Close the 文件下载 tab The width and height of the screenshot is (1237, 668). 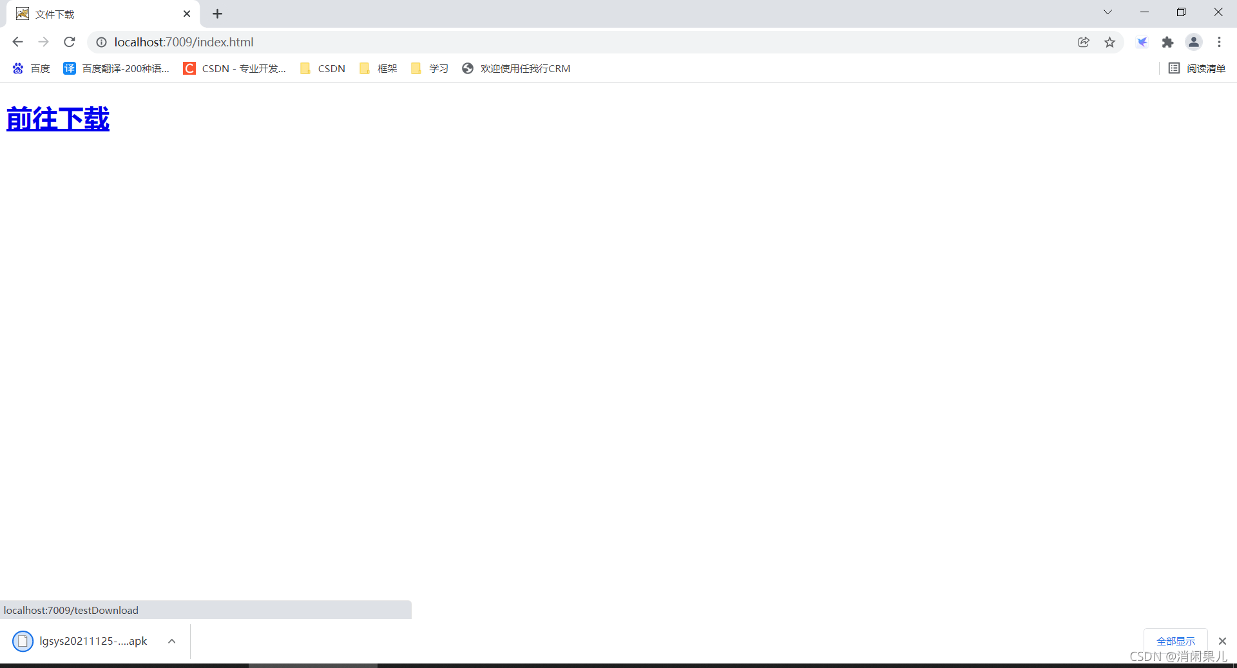(x=187, y=14)
